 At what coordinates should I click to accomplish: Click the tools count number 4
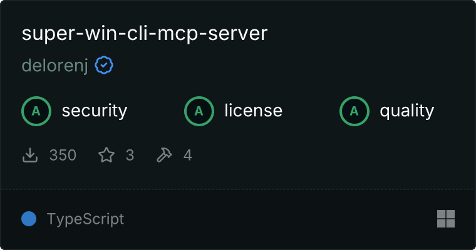coord(188,155)
